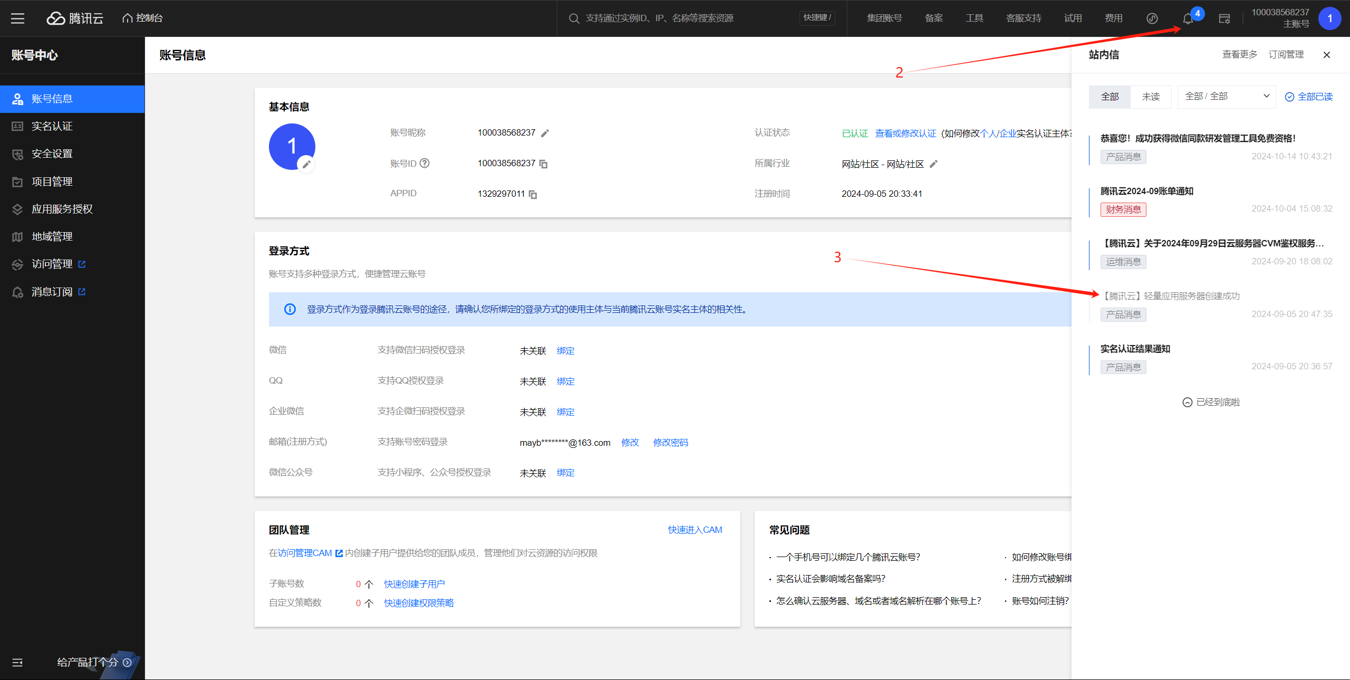
Task: Expand the 全部 / 全部 category dropdown
Action: click(1227, 97)
